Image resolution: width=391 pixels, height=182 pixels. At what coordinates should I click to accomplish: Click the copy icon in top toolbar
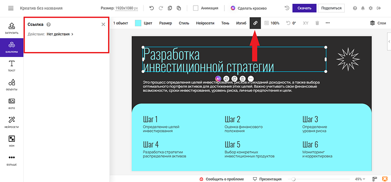pyautogui.click(x=170, y=8)
